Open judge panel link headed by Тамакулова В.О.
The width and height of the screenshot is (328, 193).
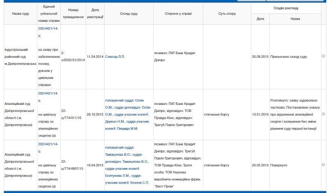129,165
